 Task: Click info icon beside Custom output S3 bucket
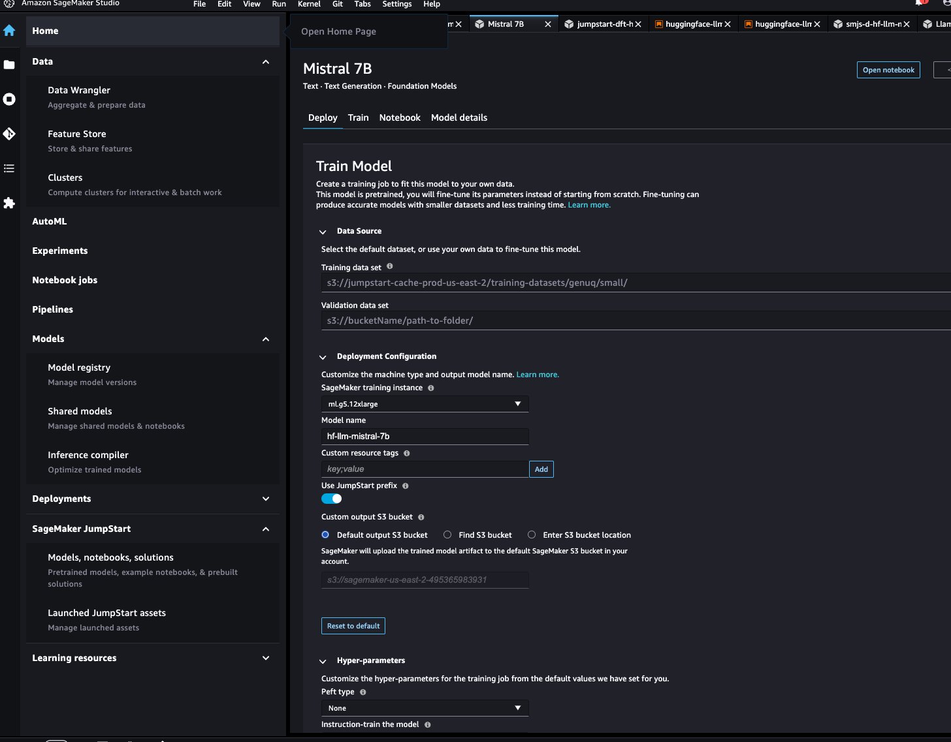click(421, 517)
